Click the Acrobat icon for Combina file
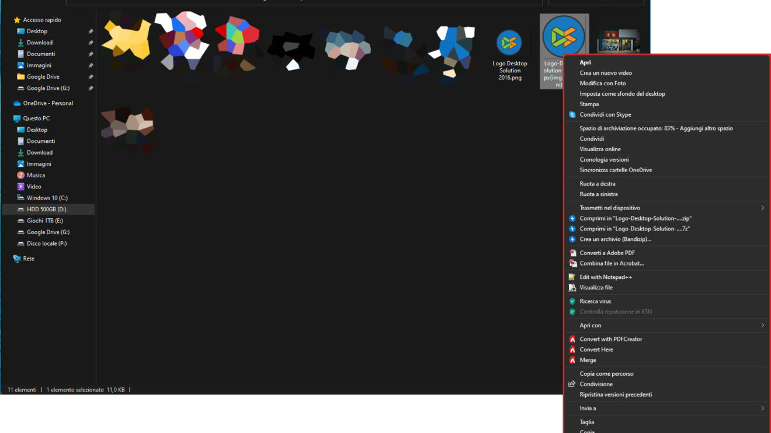 [572, 264]
